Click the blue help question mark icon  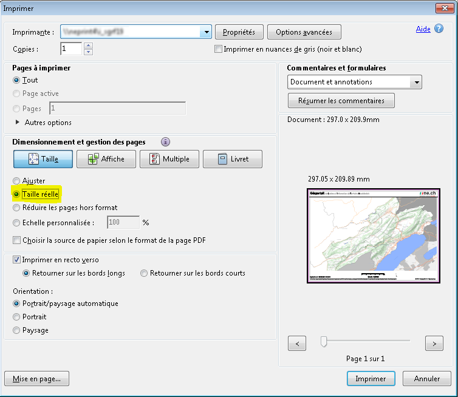click(439, 29)
